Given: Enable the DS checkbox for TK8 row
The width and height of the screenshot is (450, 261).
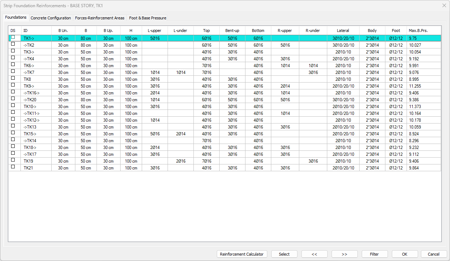Looking at the screenshot, I should (x=13, y=78).
